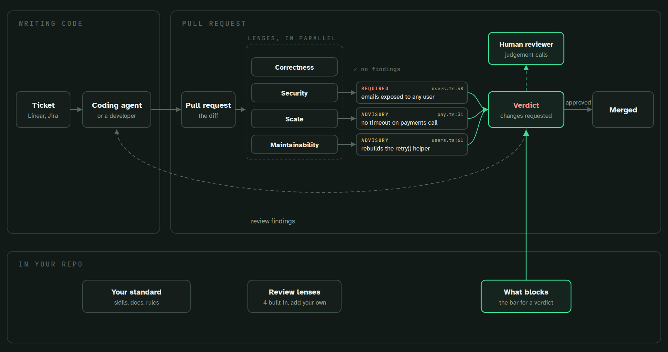Click the 'approved' arrow label

[x=578, y=102]
